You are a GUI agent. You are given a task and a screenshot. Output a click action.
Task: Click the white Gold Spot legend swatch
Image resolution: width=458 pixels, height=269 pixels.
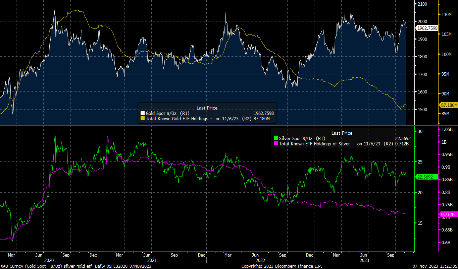point(142,114)
